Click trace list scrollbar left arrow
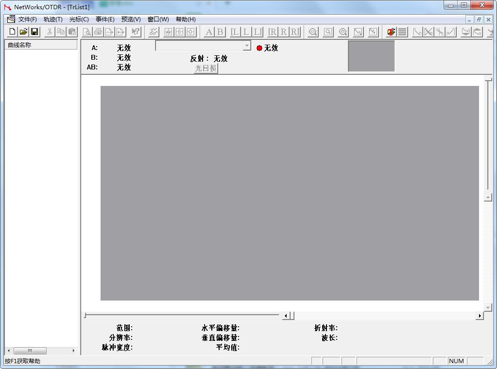This screenshot has width=497, height=369. tap(9, 351)
